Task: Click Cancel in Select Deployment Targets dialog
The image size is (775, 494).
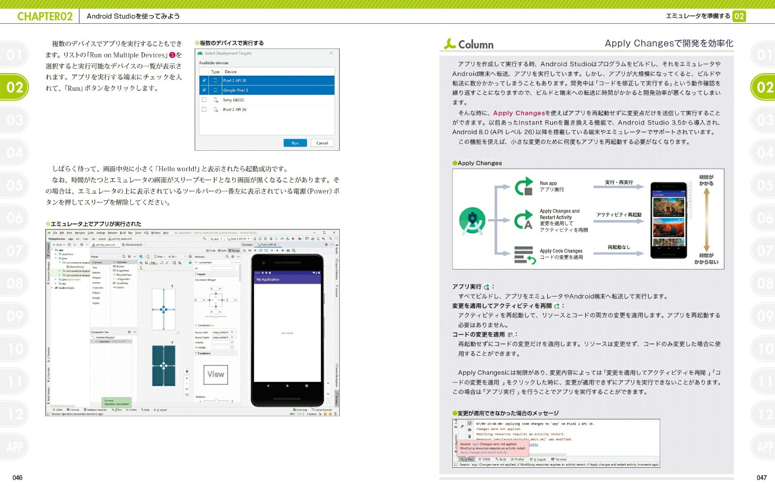Action: pyautogui.click(x=322, y=143)
